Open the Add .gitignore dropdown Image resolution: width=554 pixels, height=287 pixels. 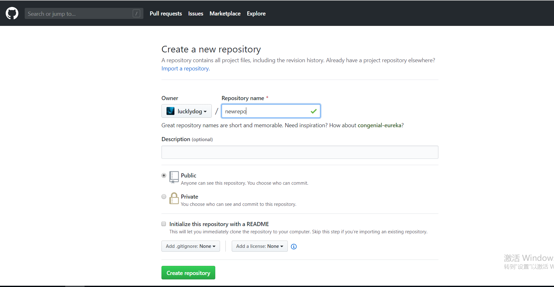coord(191,246)
